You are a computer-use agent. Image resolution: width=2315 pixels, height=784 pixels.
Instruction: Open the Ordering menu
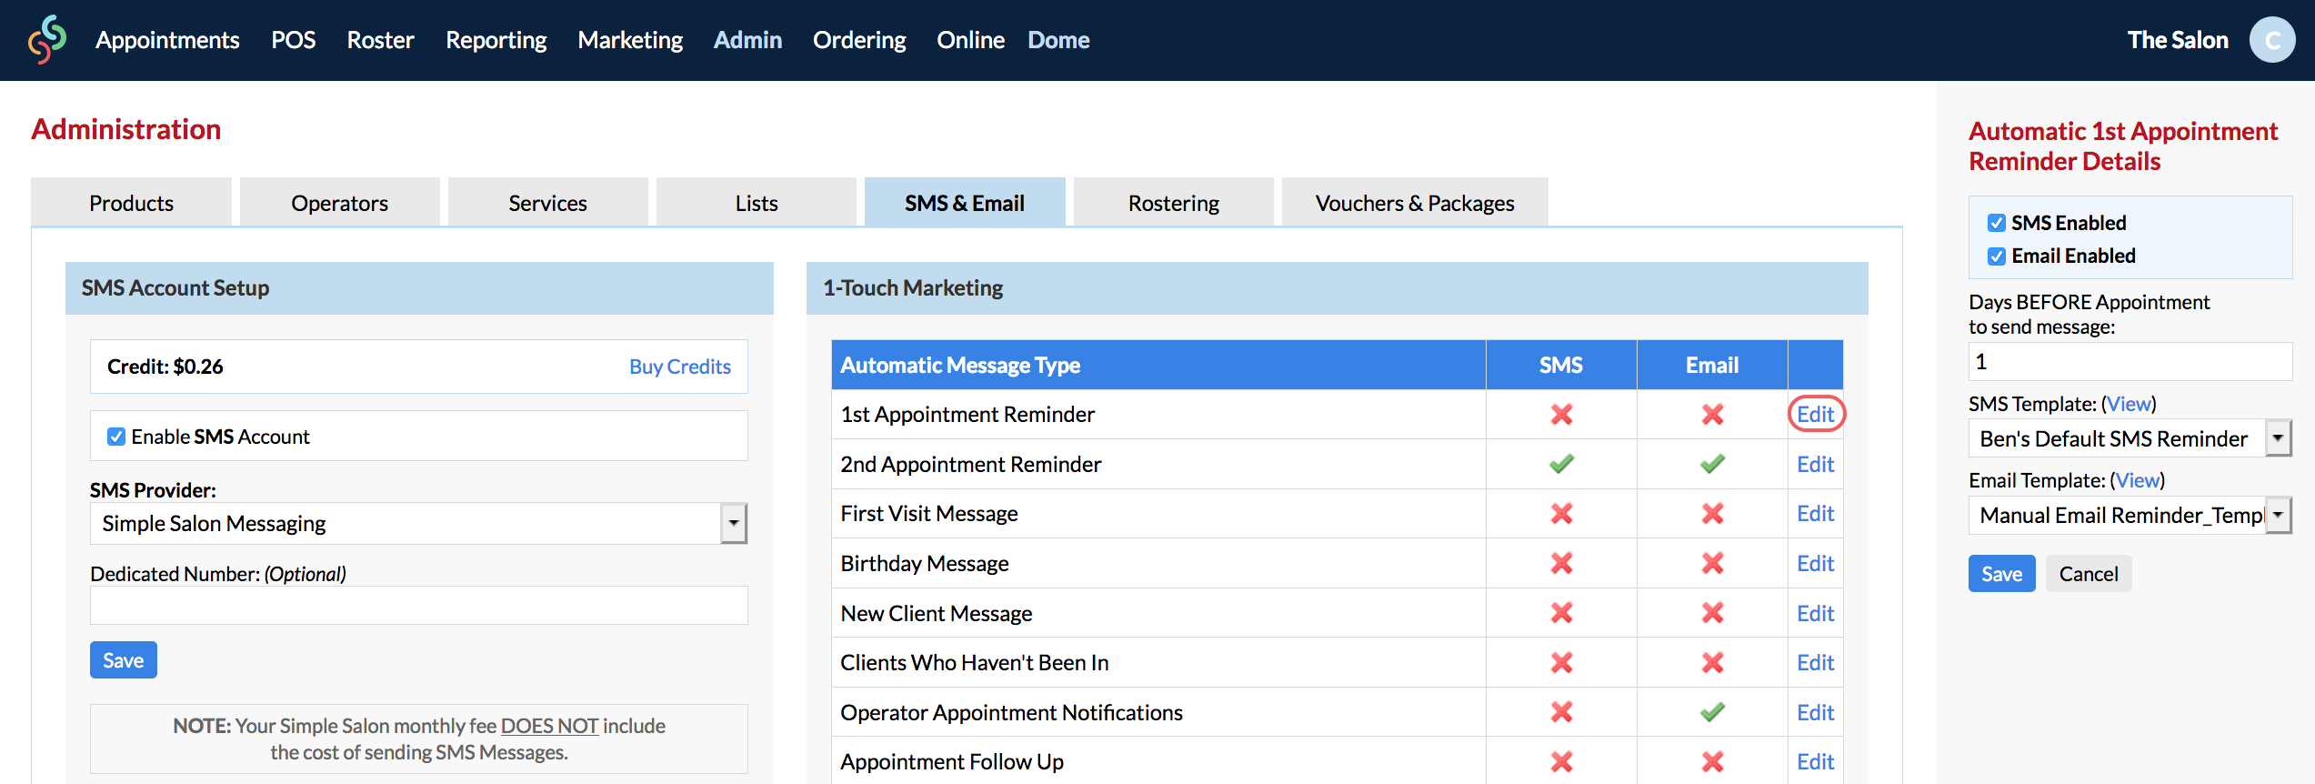859,40
